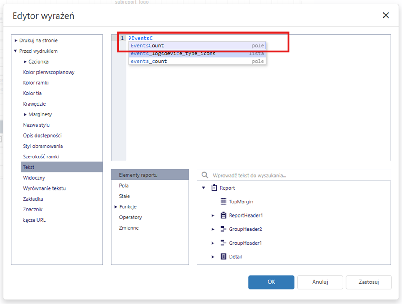Image resolution: width=402 pixels, height=304 pixels.
Task: Collapse the Report root node
Action: [203, 188]
